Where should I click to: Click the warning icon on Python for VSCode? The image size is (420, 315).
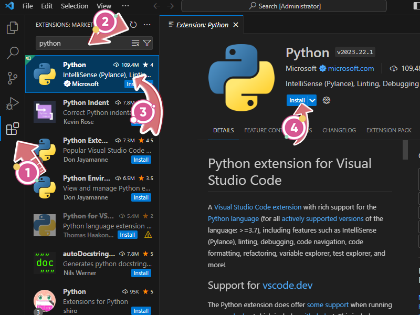coord(148,235)
